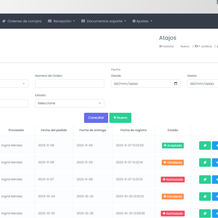This screenshot has width=218, height=218.
Task: Expand the Documentos soporte dropdown menu
Action: 104,21
